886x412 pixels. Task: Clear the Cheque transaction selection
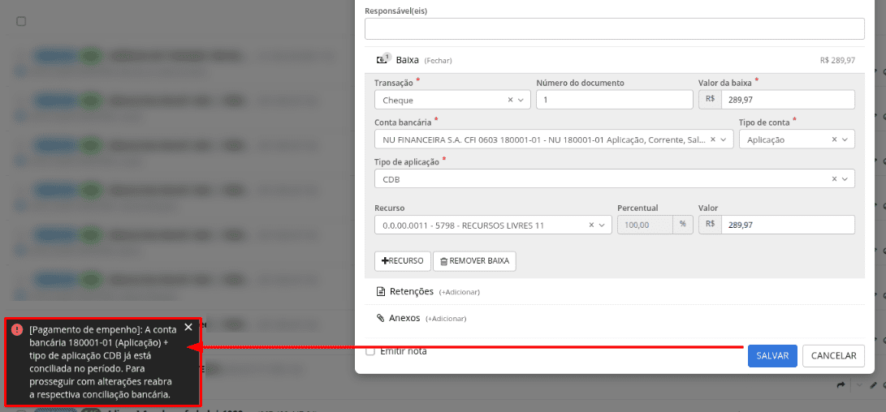[510, 100]
